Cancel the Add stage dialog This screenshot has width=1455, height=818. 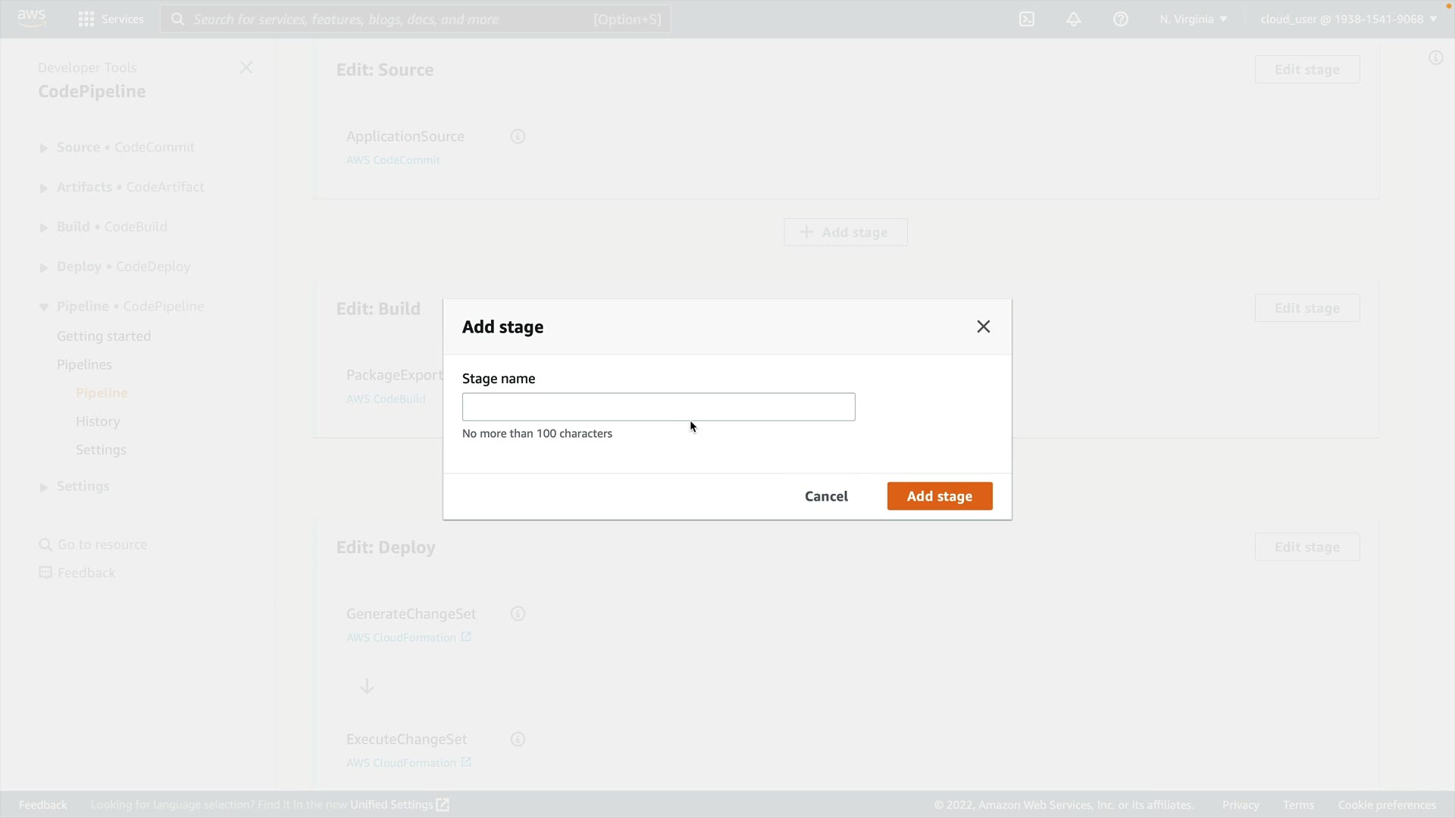pyautogui.click(x=826, y=496)
